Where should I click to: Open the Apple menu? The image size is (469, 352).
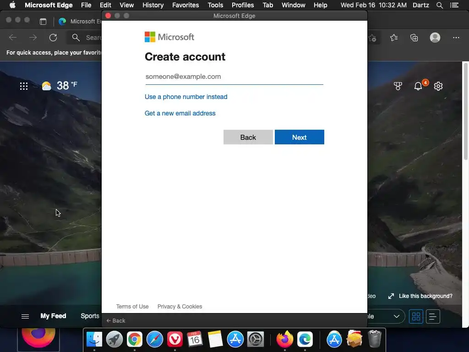[x=12, y=5]
